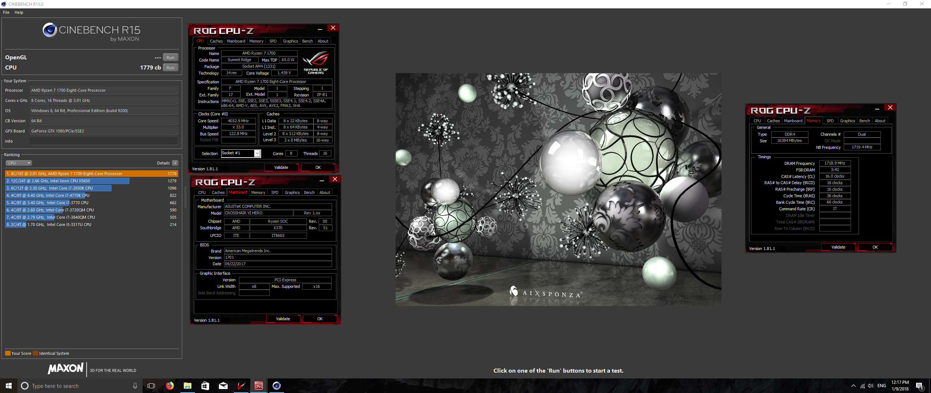
Task: Show hidden system tray icons
Action: (853, 386)
